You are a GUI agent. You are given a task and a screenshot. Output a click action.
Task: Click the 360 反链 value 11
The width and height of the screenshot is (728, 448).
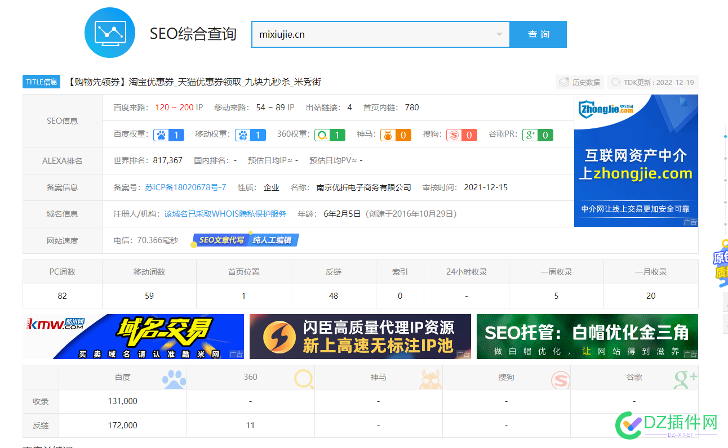point(250,425)
